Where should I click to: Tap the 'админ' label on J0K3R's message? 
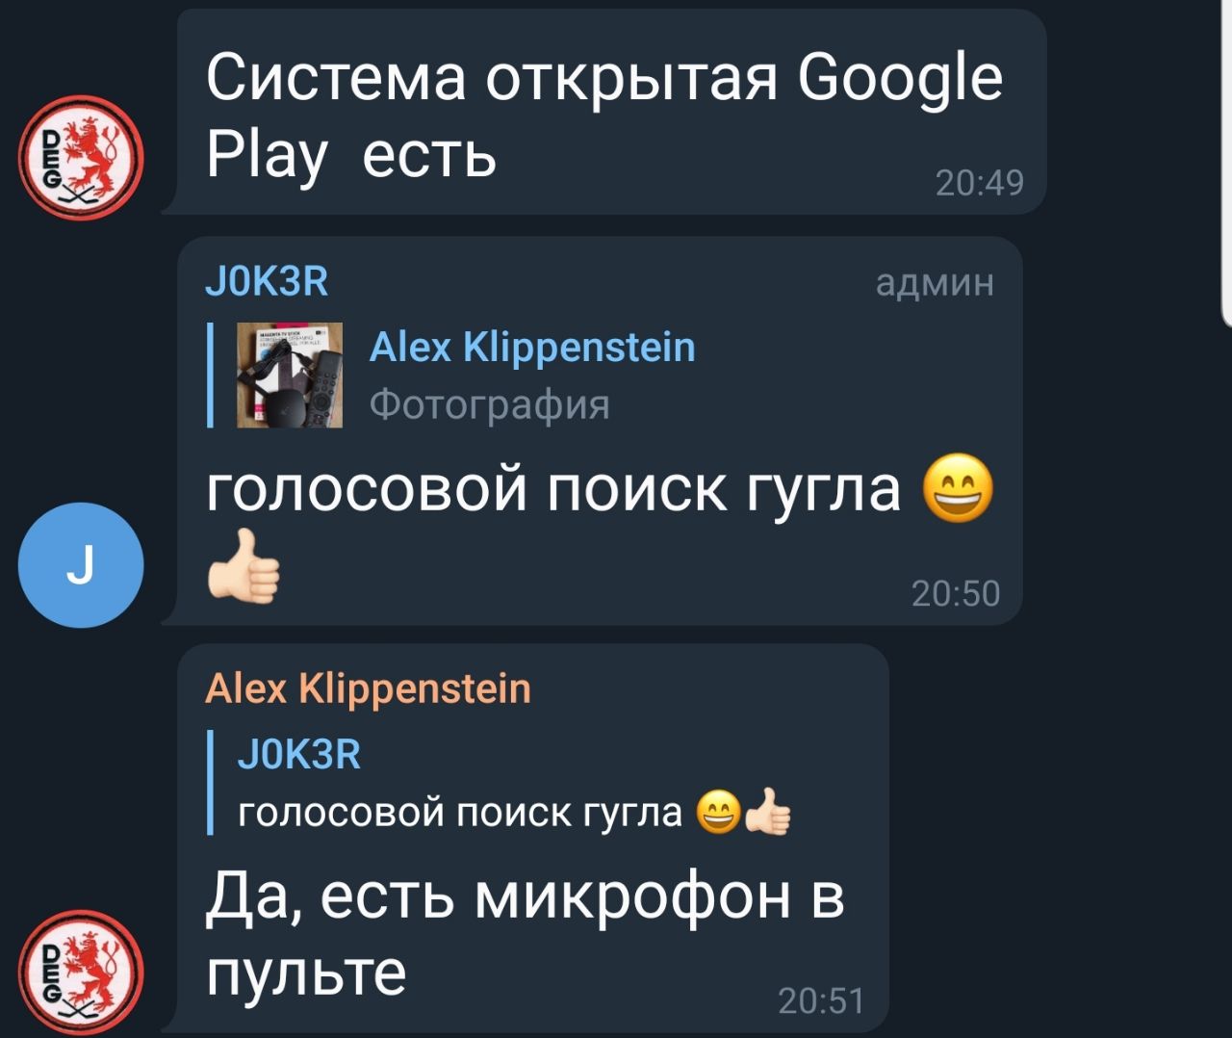click(935, 283)
